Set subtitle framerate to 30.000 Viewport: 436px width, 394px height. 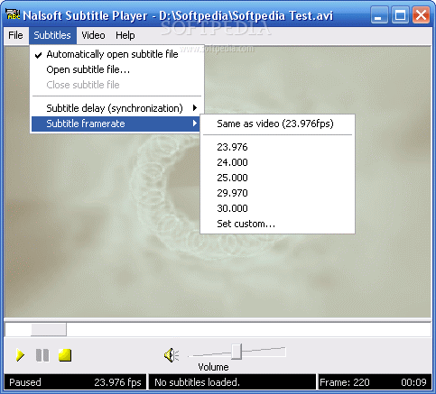tap(277, 208)
